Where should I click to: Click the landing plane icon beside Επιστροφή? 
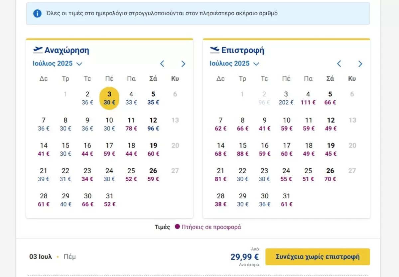(x=215, y=50)
